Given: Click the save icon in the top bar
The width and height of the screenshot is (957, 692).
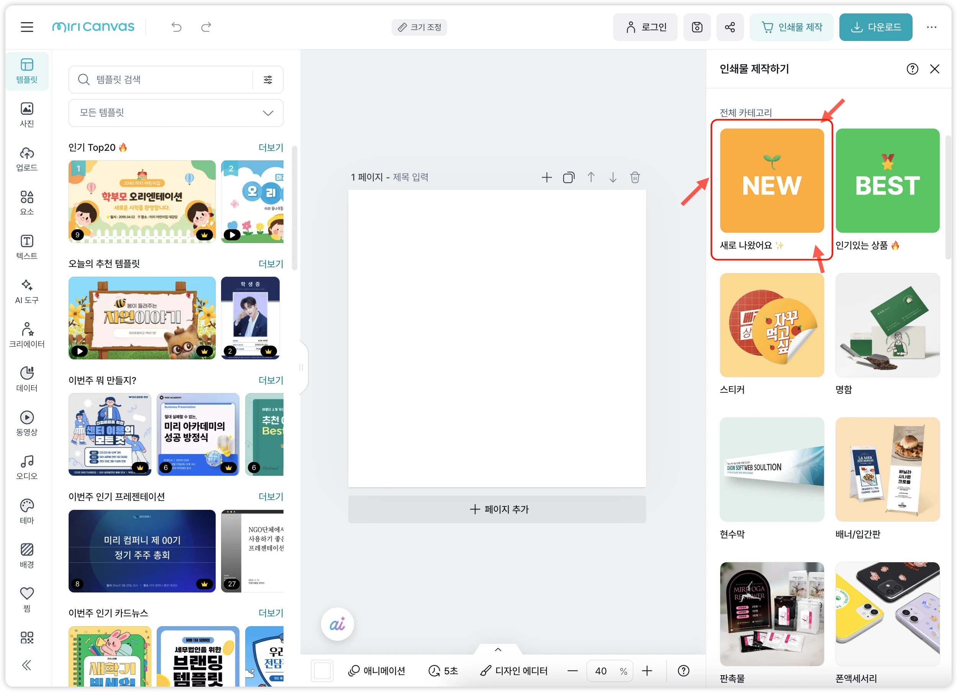Looking at the screenshot, I should (x=696, y=28).
